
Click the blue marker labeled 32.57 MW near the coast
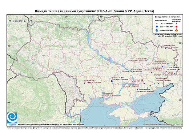[102, 97]
